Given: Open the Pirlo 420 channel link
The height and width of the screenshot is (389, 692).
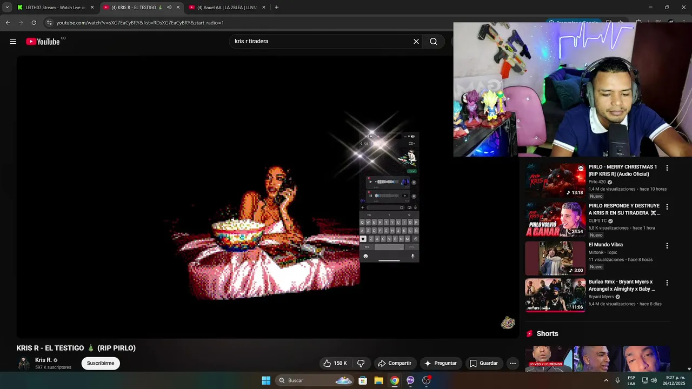Looking at the screenshot, I should point(597,182).
